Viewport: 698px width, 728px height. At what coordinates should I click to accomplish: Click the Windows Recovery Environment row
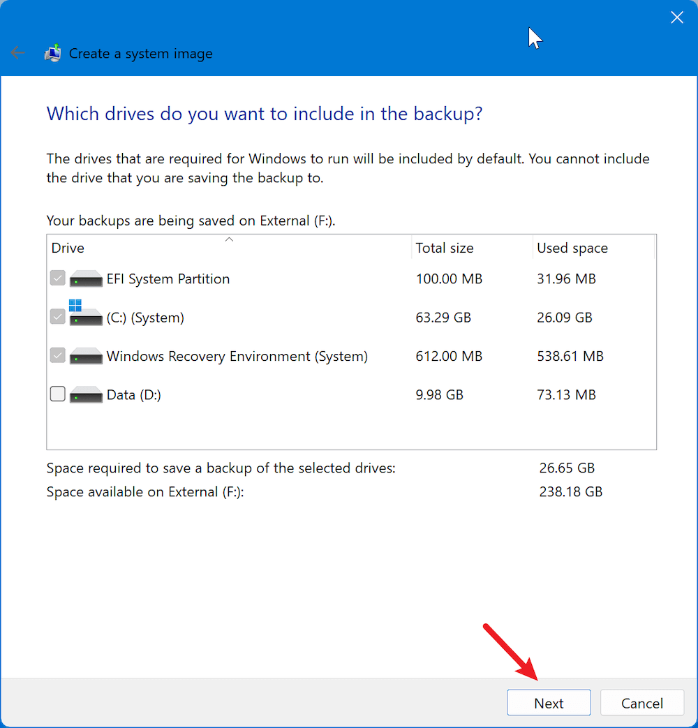click(x=237, y=356)
